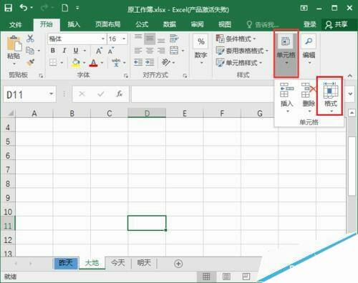Viewport: 358px width, 283px height.
Task: Open the 插入 cells command
Action: click(286, 97)
